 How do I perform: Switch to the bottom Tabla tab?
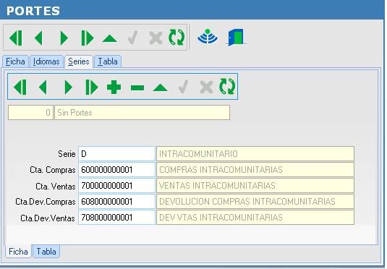click(x=46, y=251)
